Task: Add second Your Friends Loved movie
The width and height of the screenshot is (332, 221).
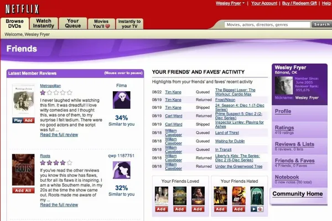Action: pyautogui.click(x=179, y=209)
